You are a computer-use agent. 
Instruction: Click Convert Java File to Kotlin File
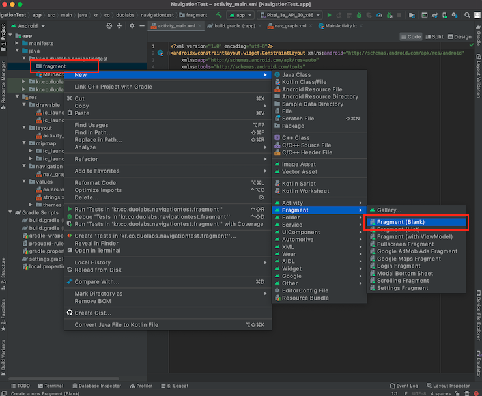[168, 325]
